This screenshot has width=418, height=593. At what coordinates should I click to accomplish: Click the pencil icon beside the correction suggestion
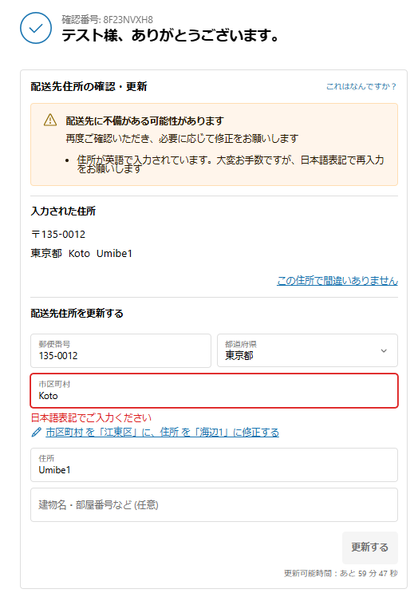(x=36, y=432)
